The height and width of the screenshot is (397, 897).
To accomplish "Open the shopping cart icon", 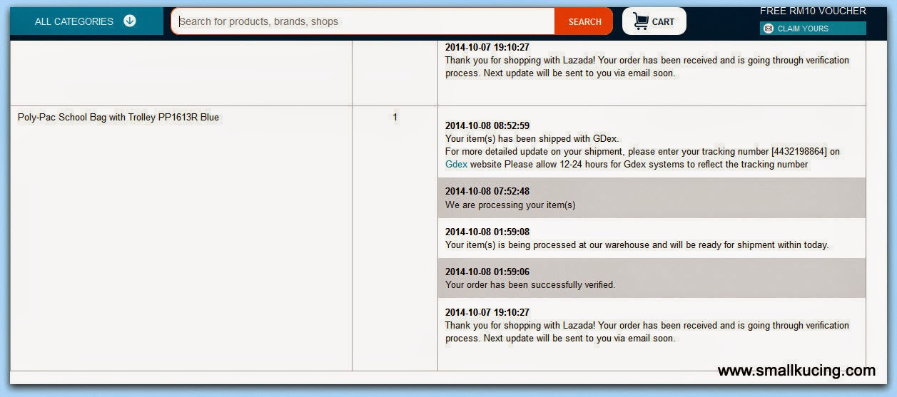I will pyautogui.click(x=640, y=21).
